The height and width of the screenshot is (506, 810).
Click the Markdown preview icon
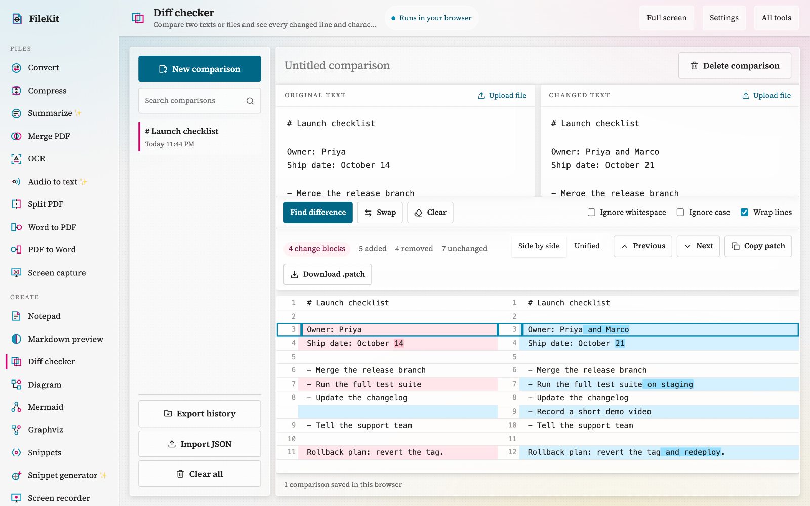tap(16, 339)
